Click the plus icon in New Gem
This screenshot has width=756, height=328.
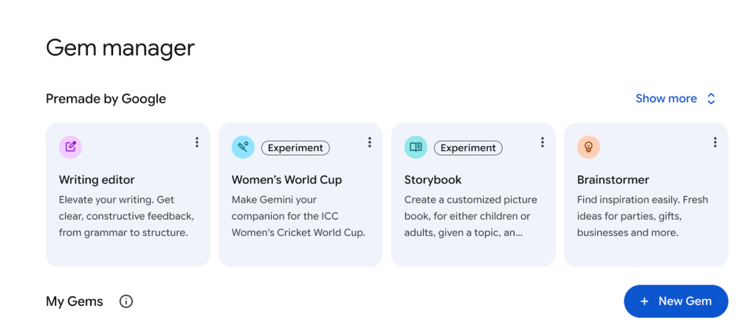(x=645, y=301)
